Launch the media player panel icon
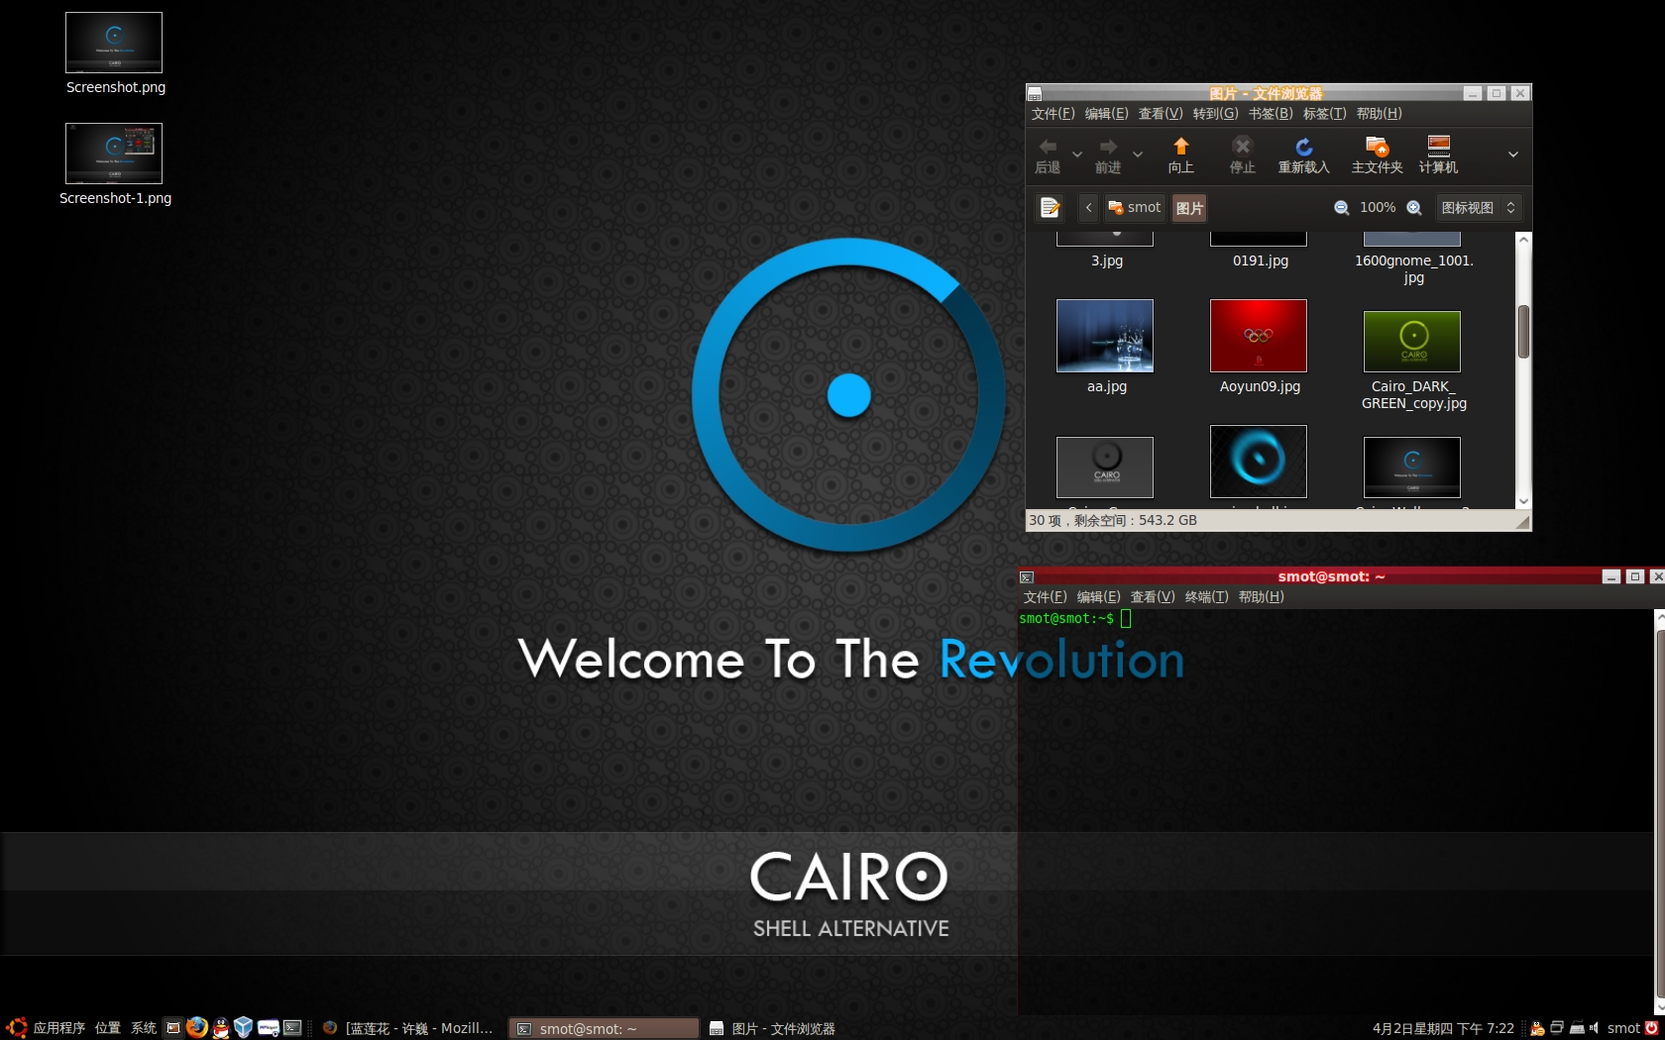1665x1040 pixels. click(269, 1028)
